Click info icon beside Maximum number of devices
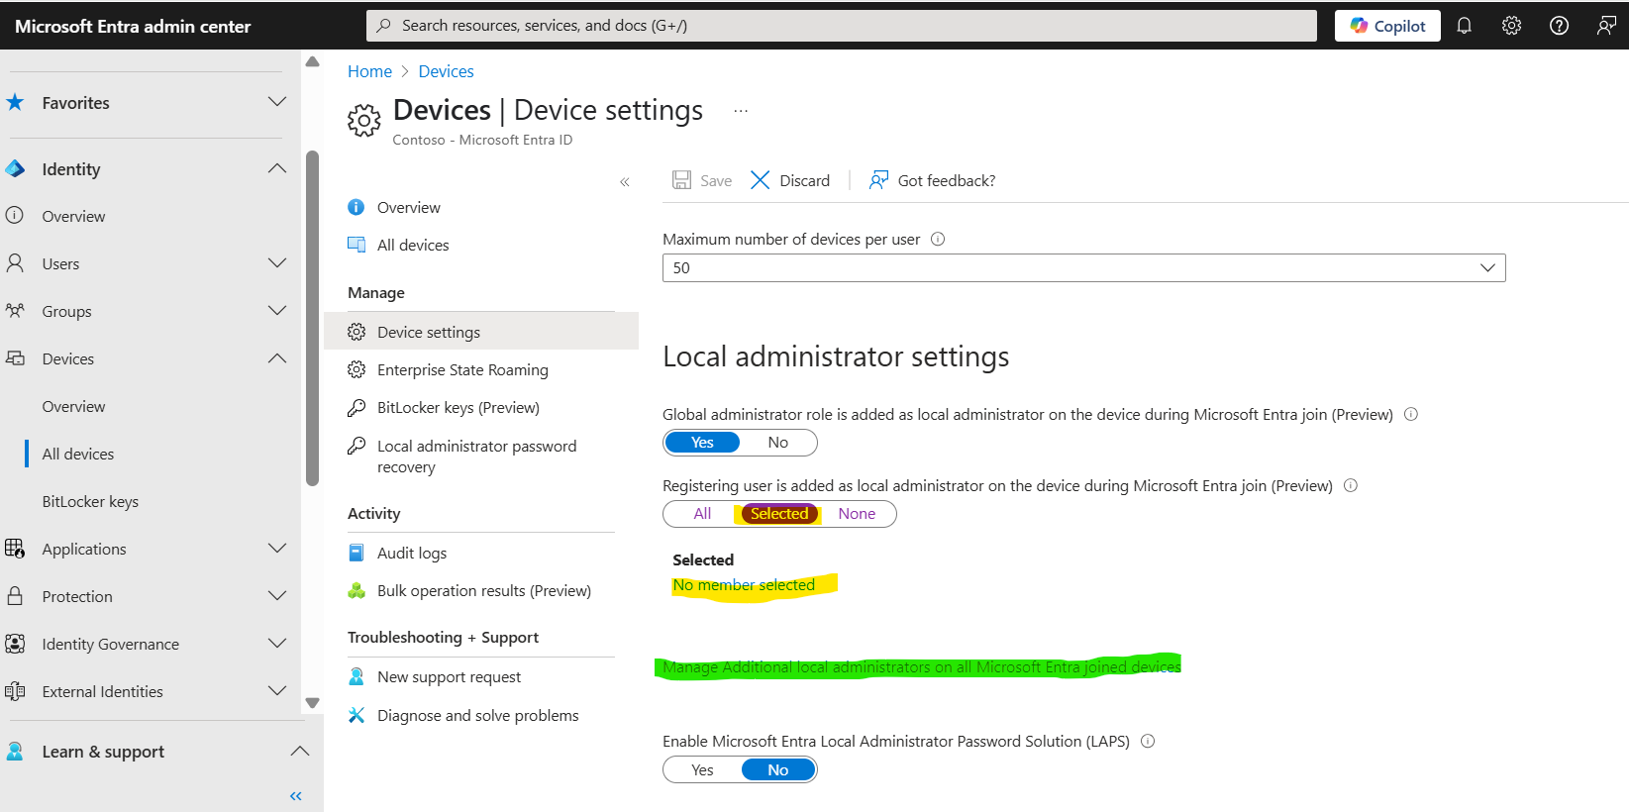This screenshot has width=1629, height=812. (938, 239)
